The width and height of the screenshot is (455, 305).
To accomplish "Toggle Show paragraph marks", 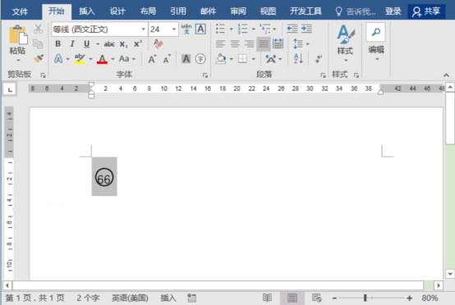I will 319,59.
